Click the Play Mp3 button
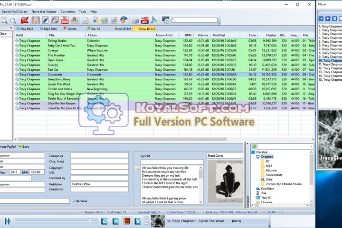 click(25, 28)
